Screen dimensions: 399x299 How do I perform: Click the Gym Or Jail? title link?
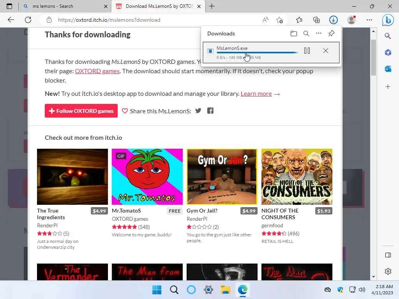click(202, 211)
